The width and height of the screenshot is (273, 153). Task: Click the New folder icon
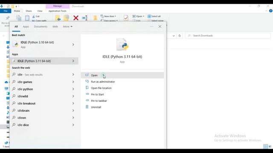95,18
